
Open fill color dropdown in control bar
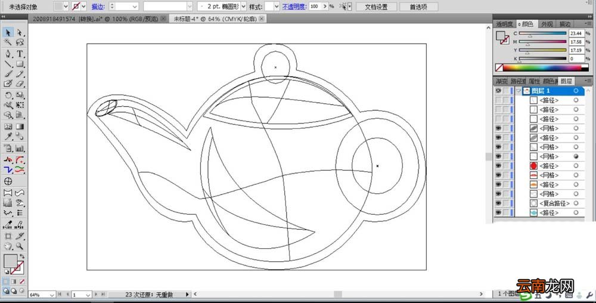[66, 7]
